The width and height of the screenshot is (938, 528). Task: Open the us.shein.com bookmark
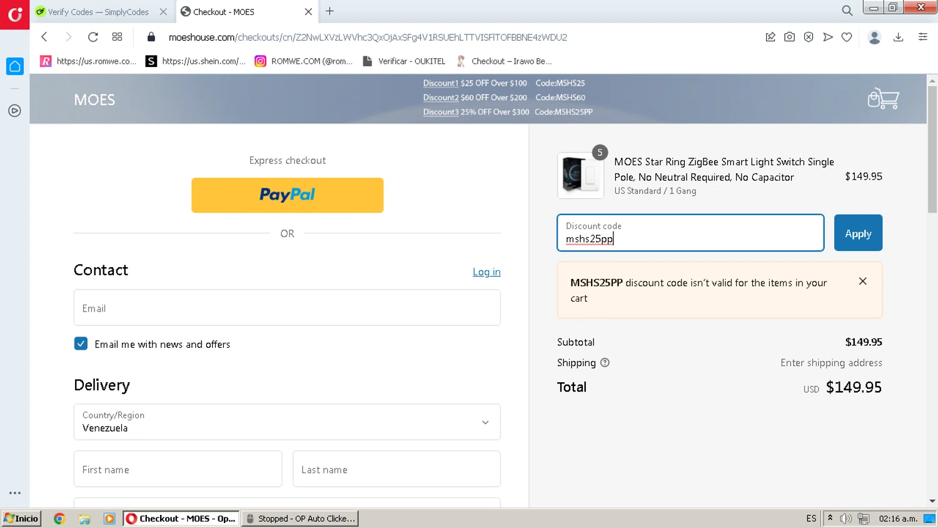point(195,61)
